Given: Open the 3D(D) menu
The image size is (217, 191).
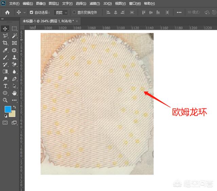Looking at the screenshot, I should point(107,3).
